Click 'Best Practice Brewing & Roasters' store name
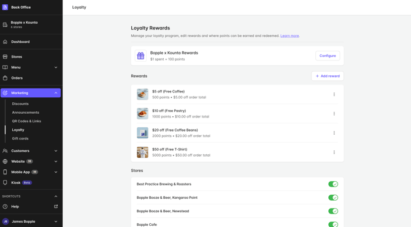The width and height of the screenshot is (411, 227). click(164, 184)
